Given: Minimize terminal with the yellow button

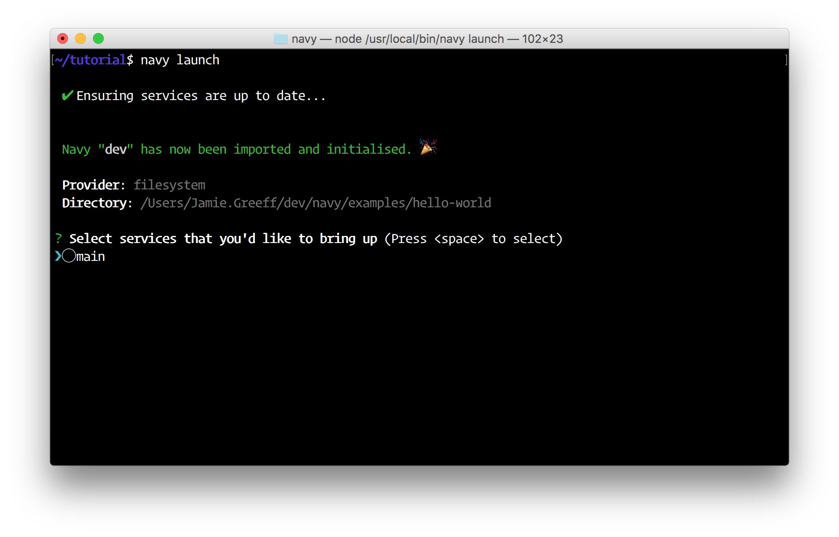Looking at the screenshot, I should (81, 39).
